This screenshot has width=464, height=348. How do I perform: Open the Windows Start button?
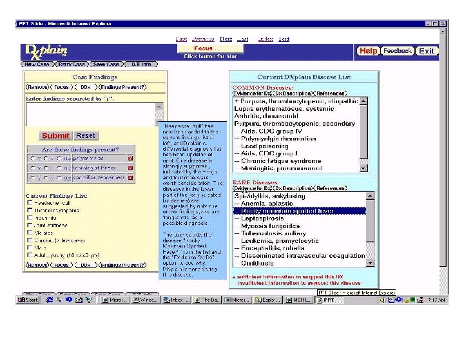28,300
